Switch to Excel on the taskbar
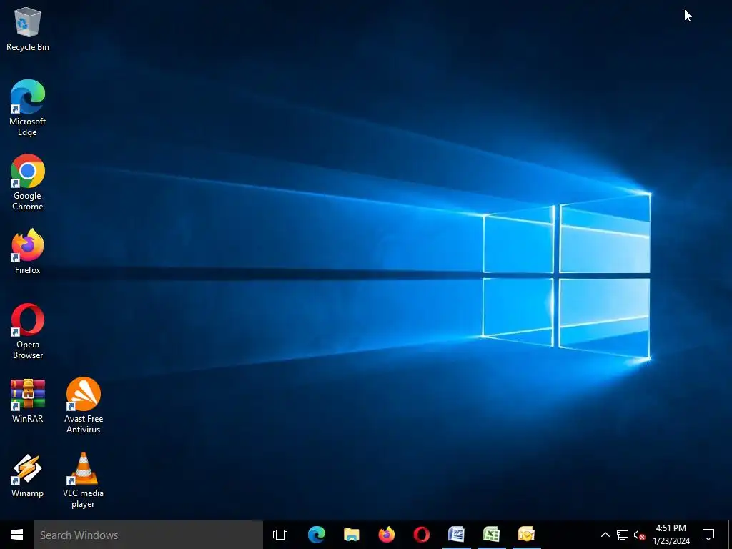The width and height of the screenshot is (732, 549). point(492,535)
